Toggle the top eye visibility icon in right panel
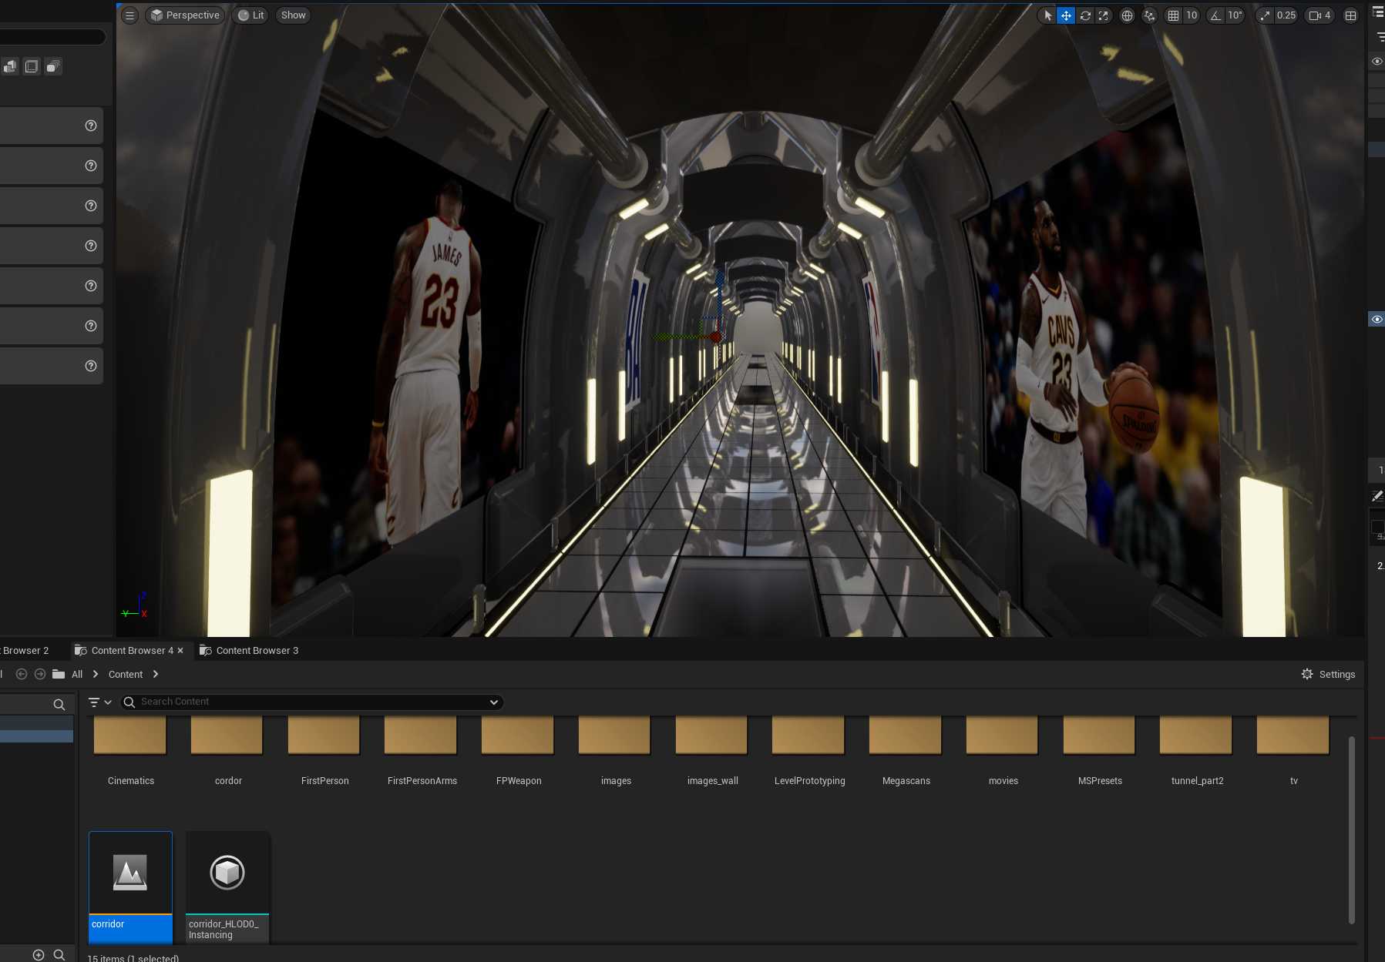Viewport: 1385px width, 962px height. click(1377, 62)
